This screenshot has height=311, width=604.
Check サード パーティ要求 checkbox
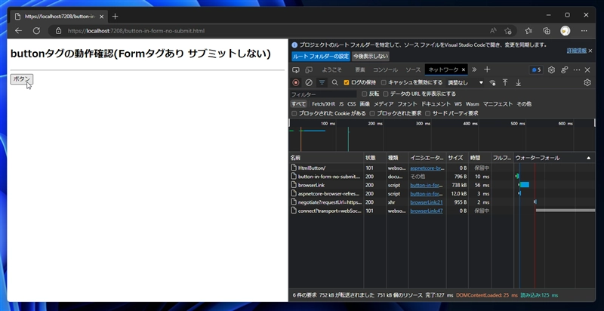427,113
